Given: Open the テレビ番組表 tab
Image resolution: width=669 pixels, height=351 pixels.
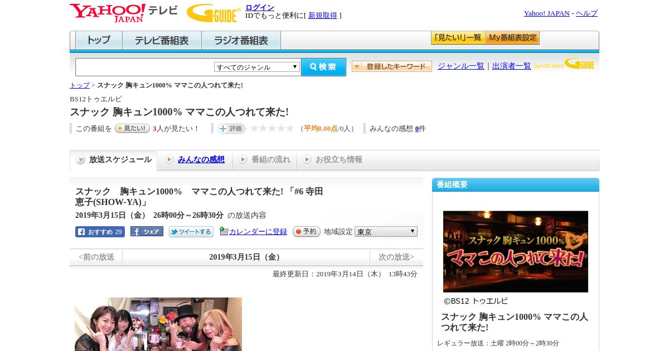Looking at the screenshot, I should 162,41.
